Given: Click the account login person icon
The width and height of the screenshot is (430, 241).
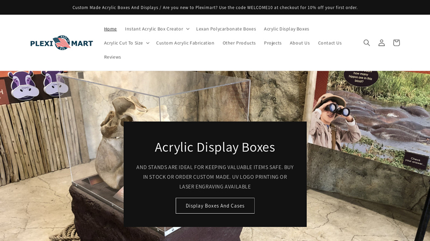Looking at the screenshot, I should click(382, 43).
